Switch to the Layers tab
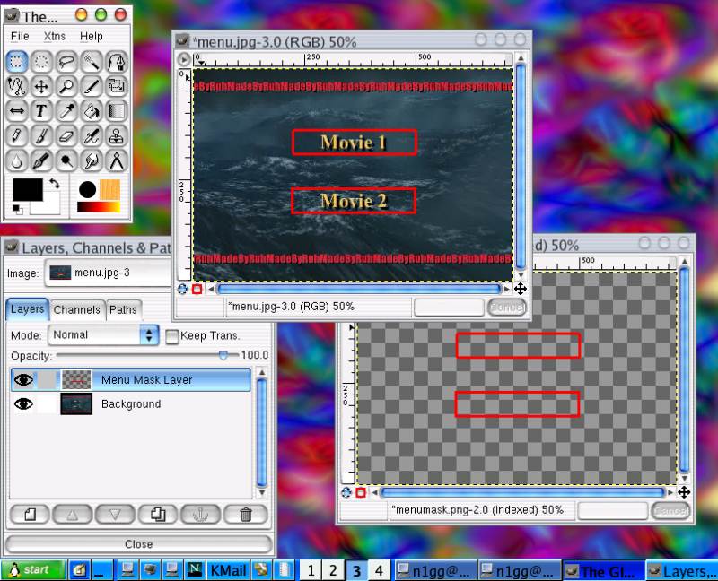Screen dimensions: 718x581 click(28, 308)
